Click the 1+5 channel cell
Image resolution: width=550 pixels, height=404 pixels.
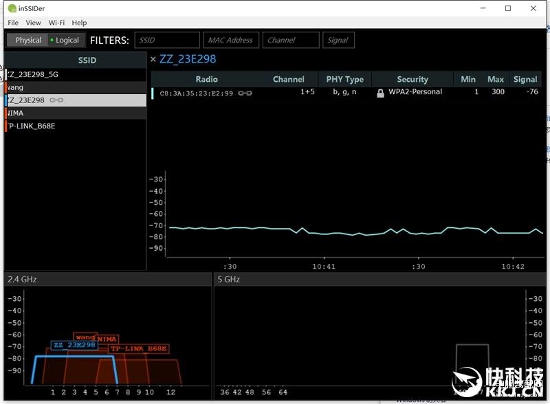[x=307, y=92]
